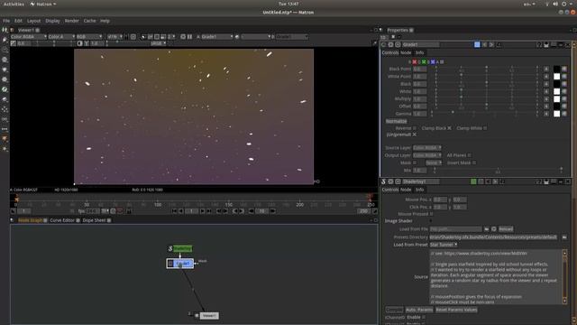Switch to the Curve Editor tab
577x325 pixels.
[62, 220]
